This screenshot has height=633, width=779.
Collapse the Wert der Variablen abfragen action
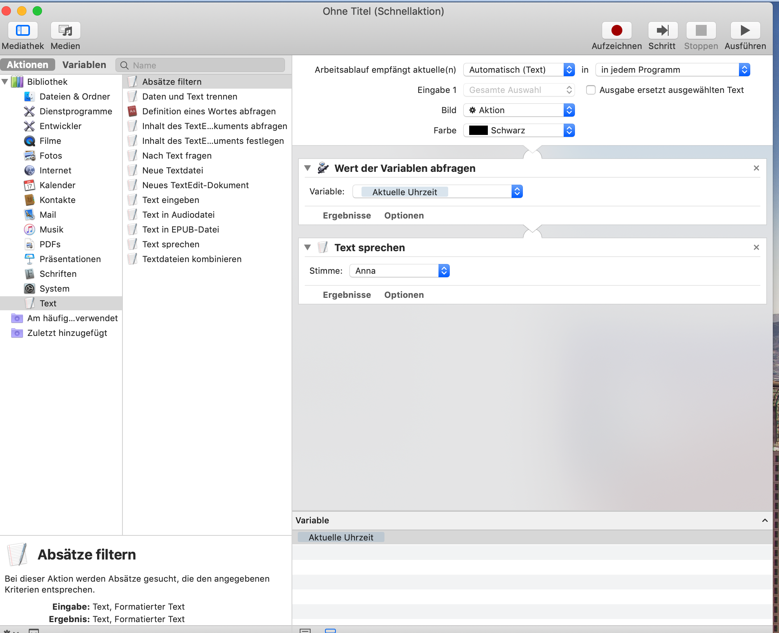point(307,168)
